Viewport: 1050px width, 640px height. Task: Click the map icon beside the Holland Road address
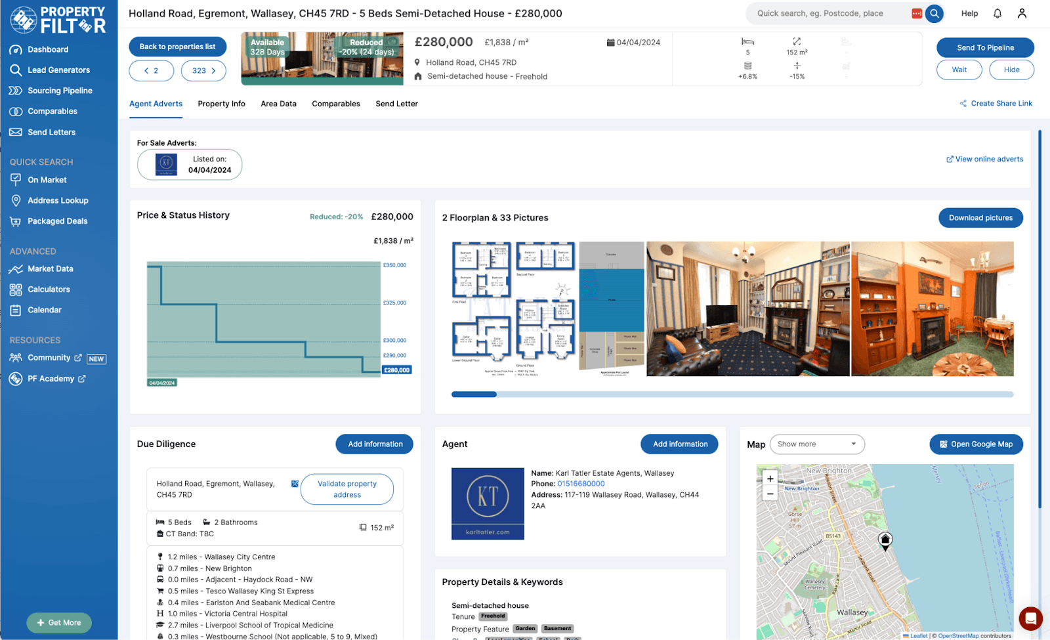coord(295,484)
